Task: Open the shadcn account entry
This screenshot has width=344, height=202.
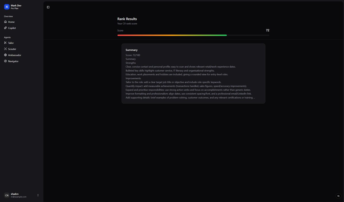Action: tap(17, 195)
